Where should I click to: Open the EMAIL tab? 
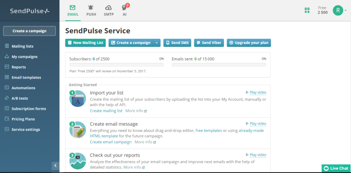coord(73,11)
